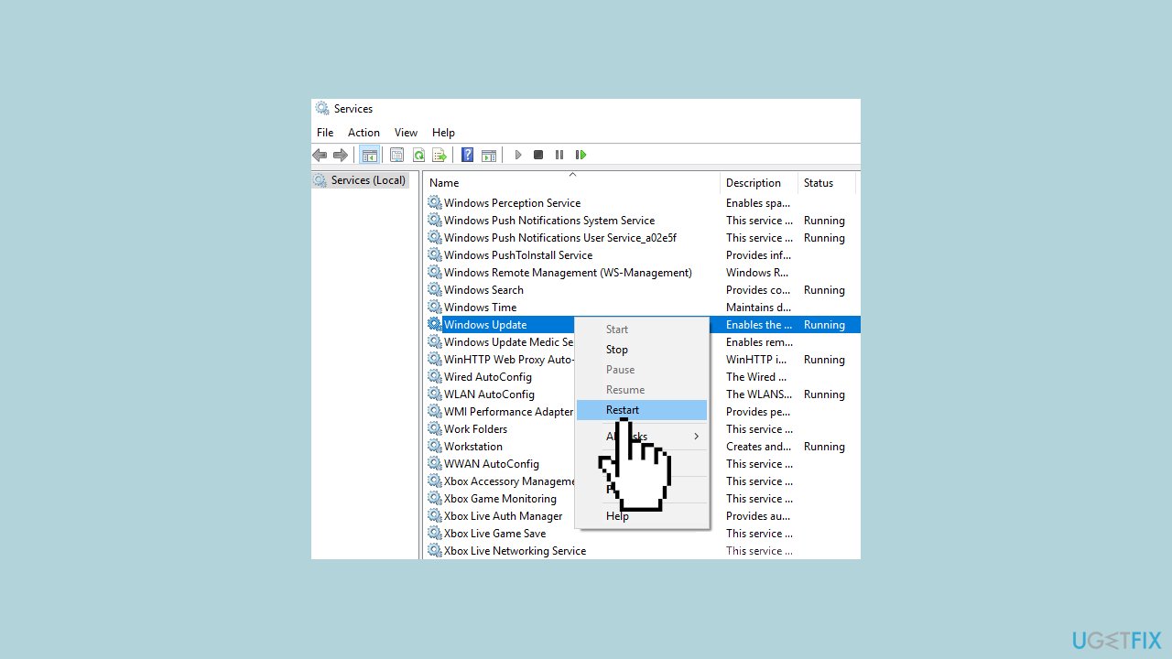Choose Stop in the context menu
This screenshot has height=659, width=1172.
[x=642, y=350]
